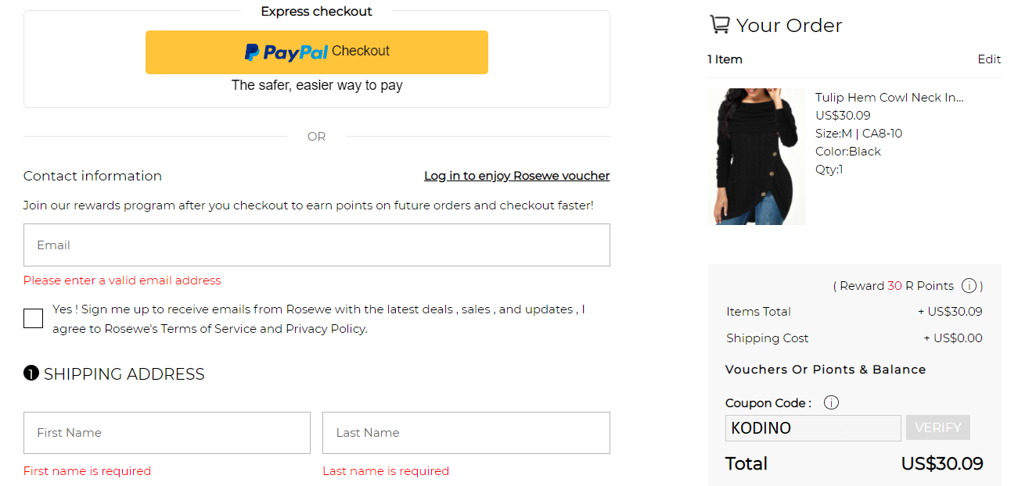
Task: Click the Shipping Cost row
Action: (x=854, y=338)
